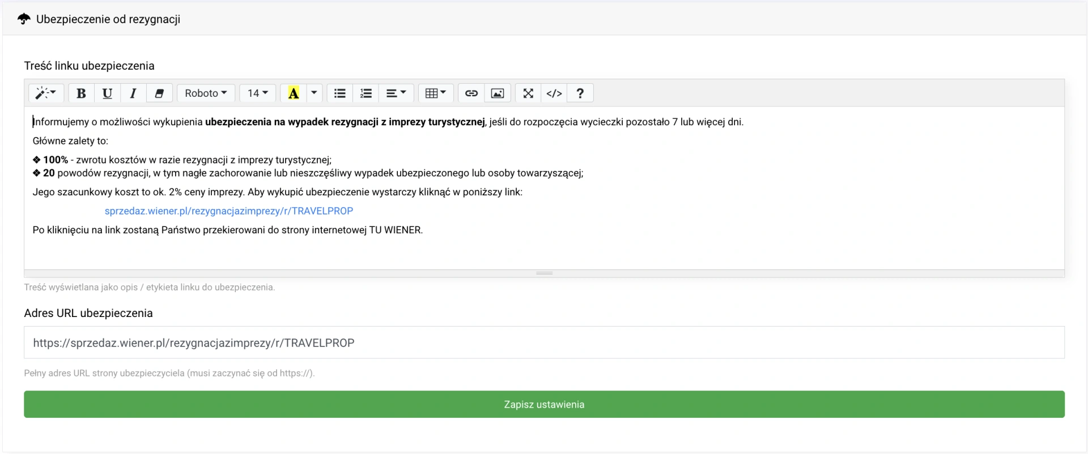Screen dimensions: 1088x454
Task: Apply the yellow highlight color button
Action: (294, 93)
